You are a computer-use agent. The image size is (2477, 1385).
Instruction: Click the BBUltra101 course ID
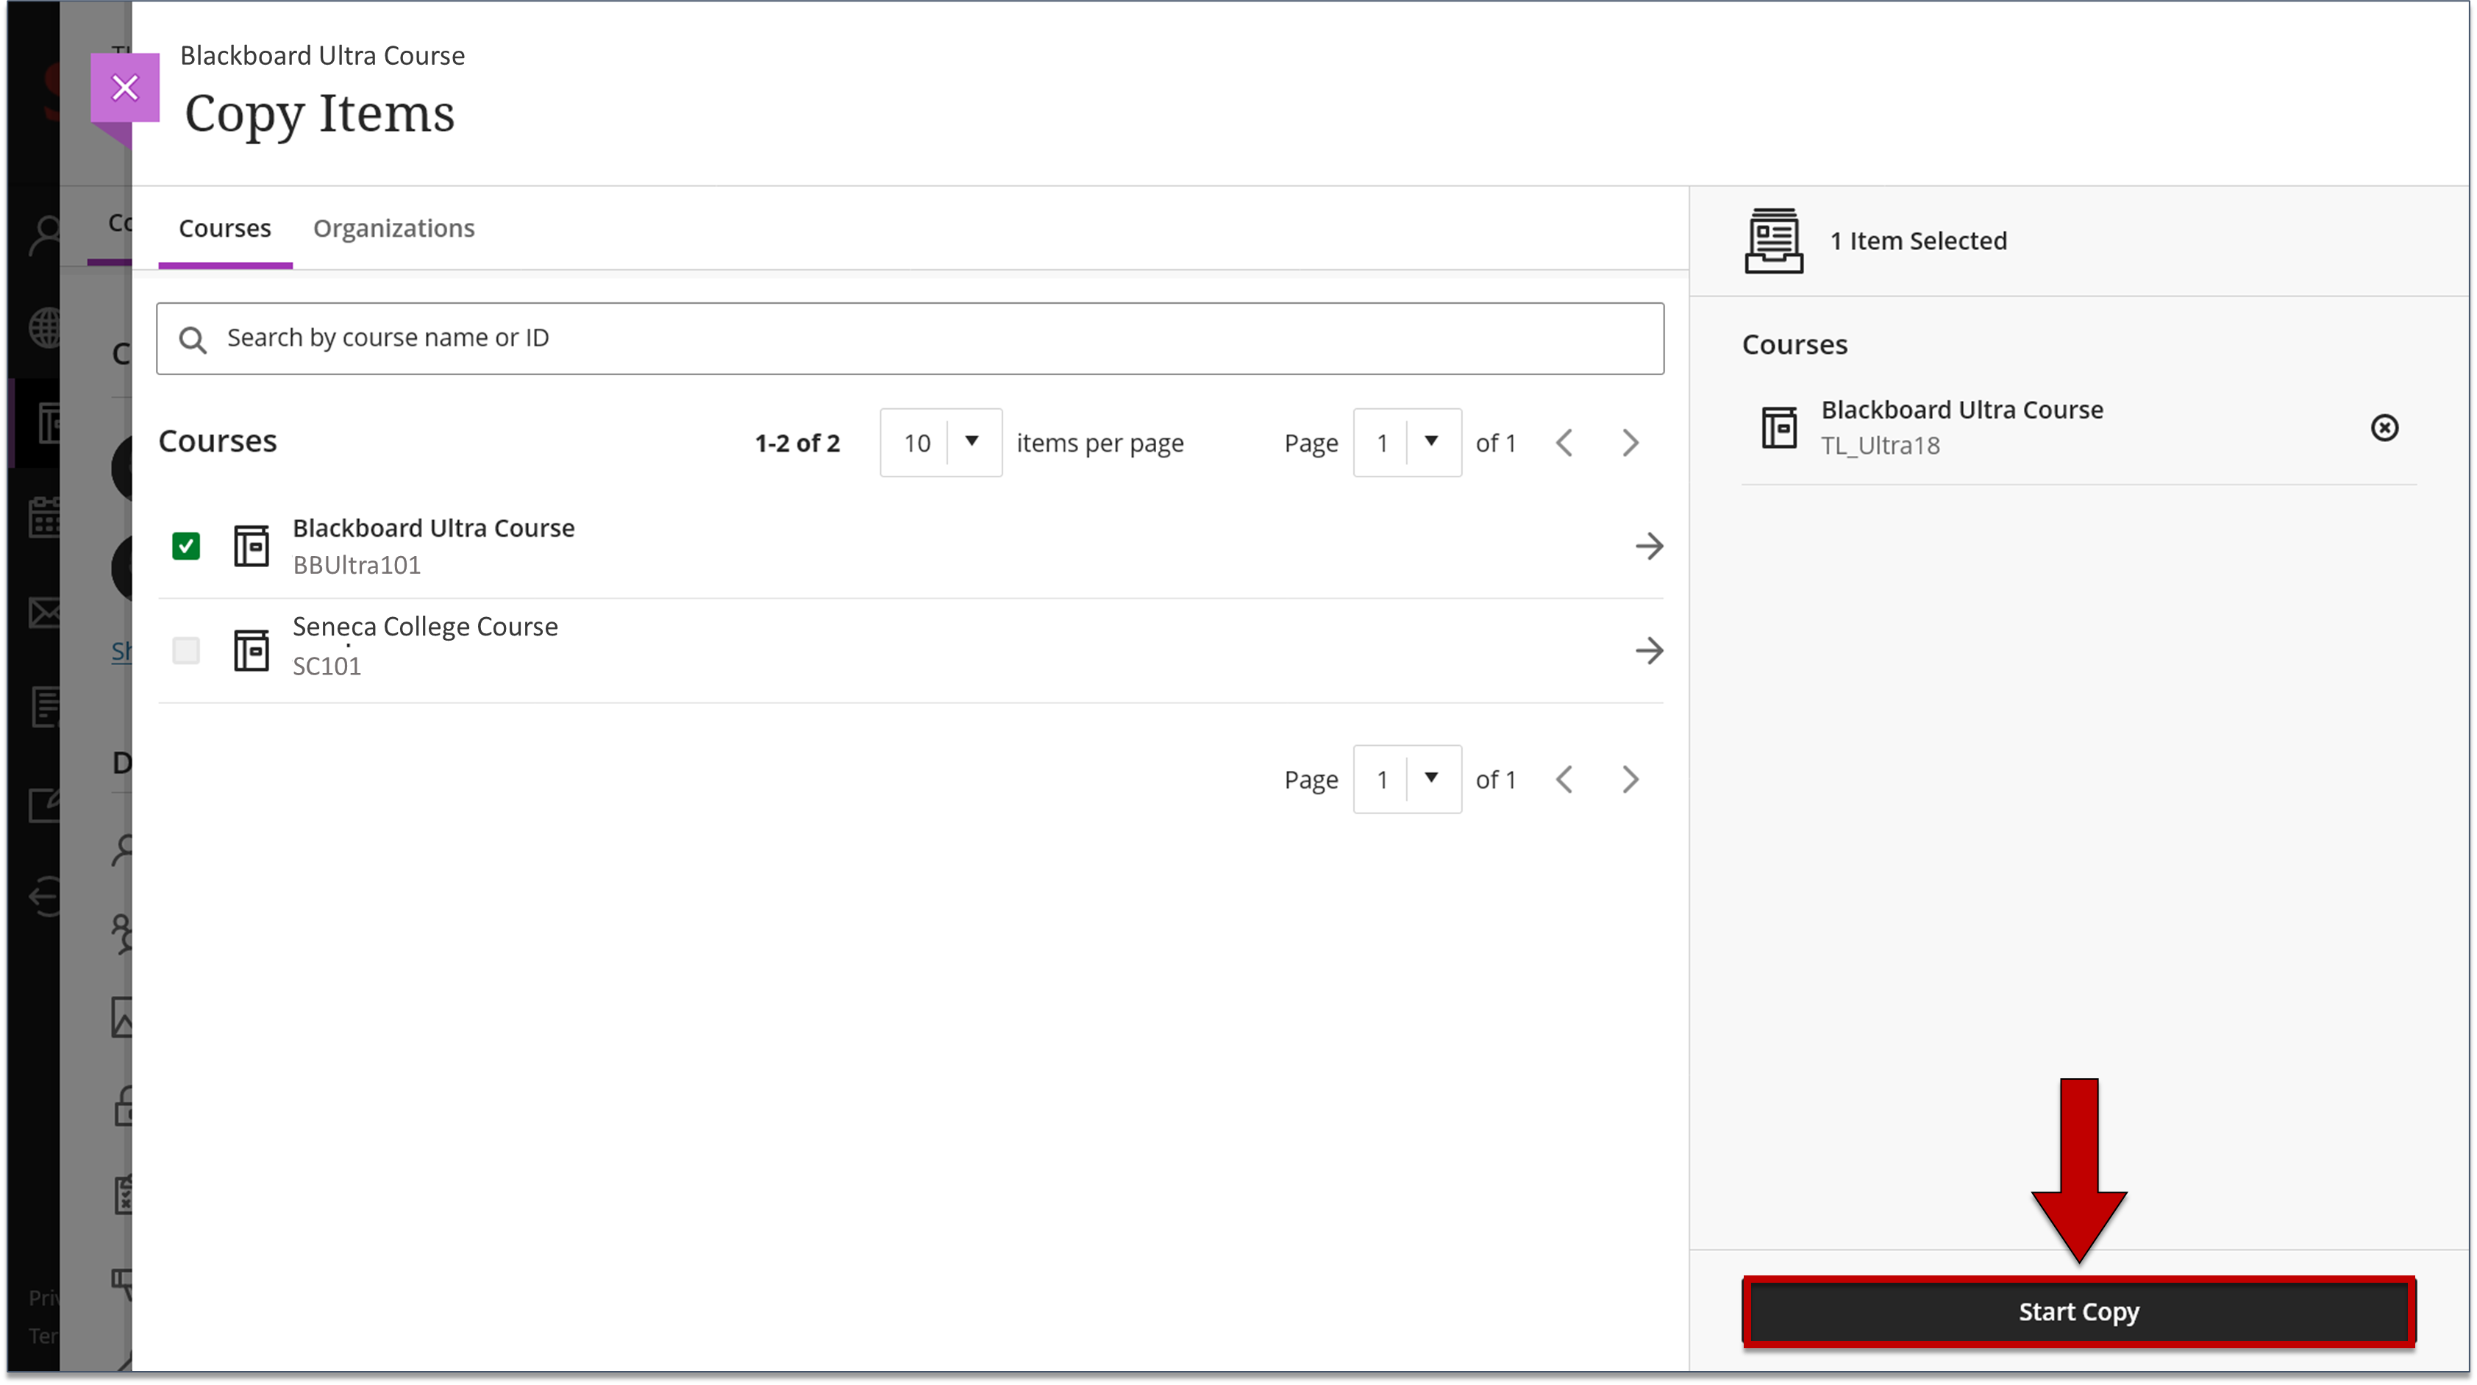[357, 566]
